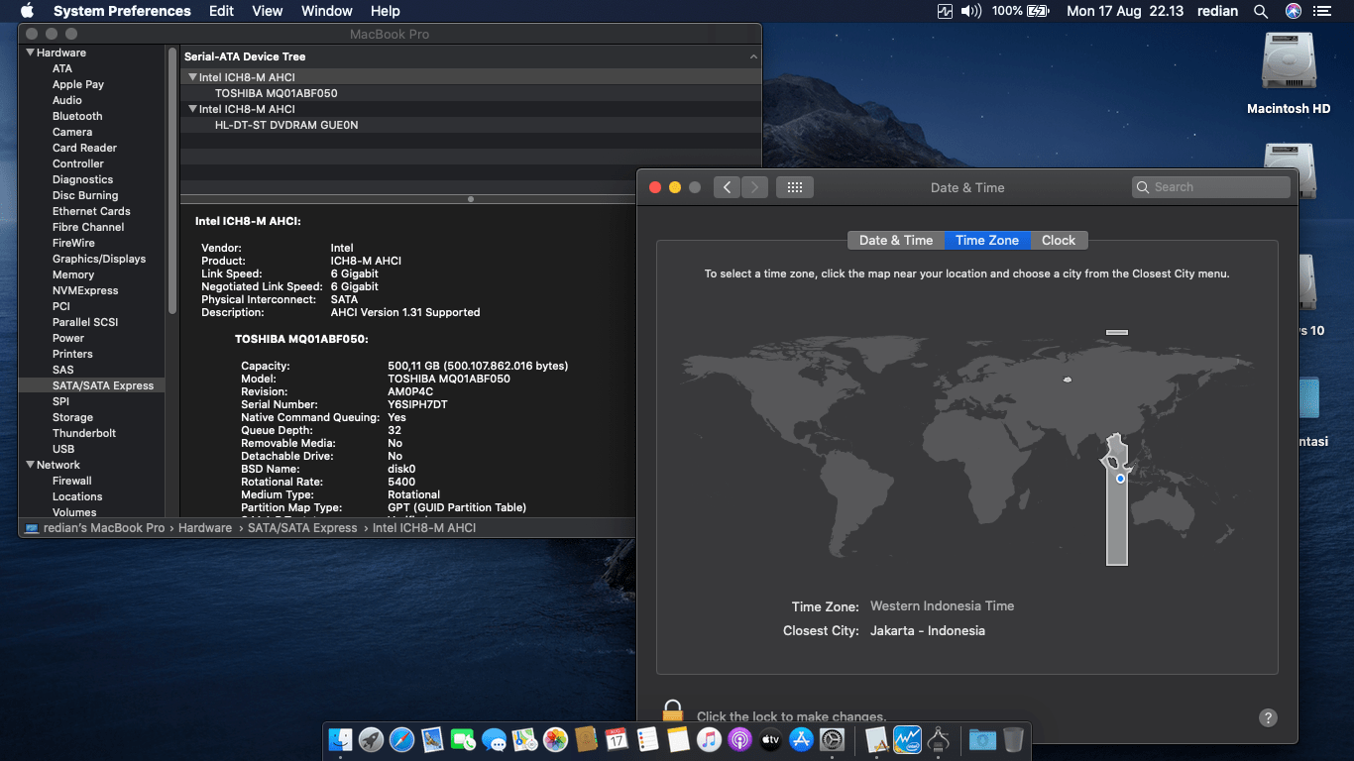This screenshot has height=761, width=1354.
Task: Open Messages from the Dock
Action: coord(494,739)
